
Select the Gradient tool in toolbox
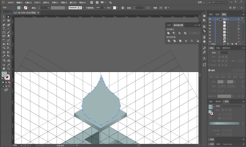[8, 52]
